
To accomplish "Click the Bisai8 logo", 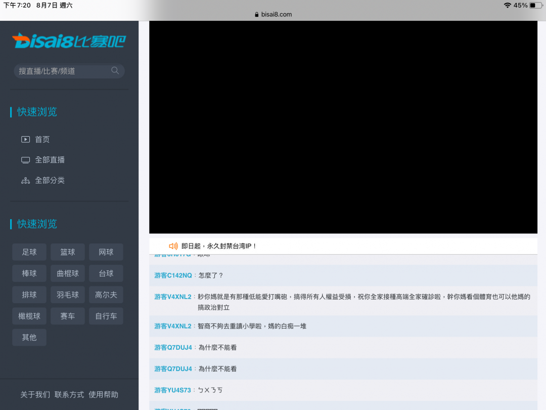I will pyautogui.click(x=69, y=41).
